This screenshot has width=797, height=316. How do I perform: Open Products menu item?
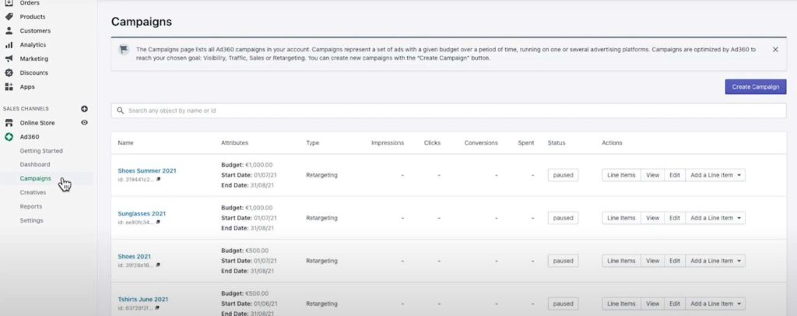coord(33,17)
